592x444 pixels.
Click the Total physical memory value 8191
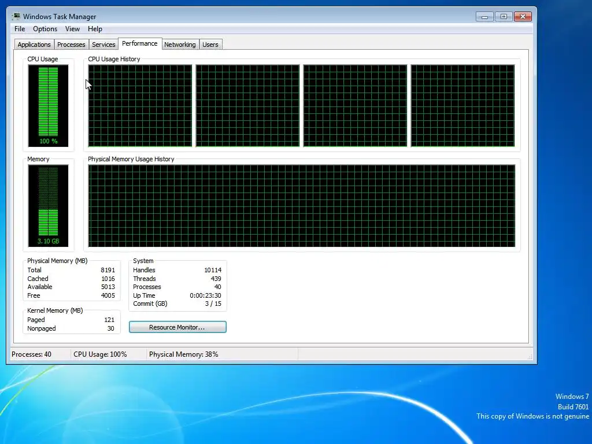click(108, 270)
